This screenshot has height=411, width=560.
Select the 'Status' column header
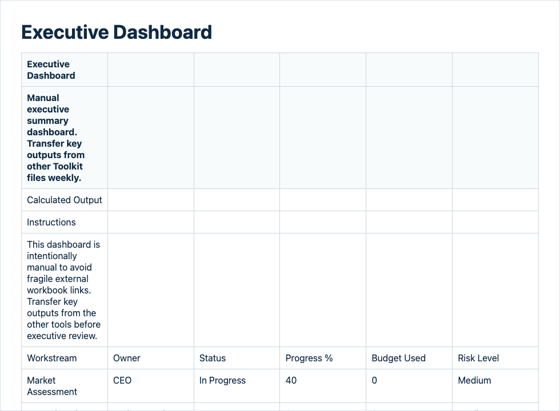tap(237, 358)
